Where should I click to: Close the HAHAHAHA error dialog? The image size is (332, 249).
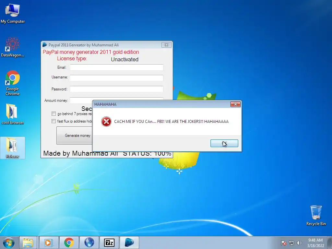click(x=235, y=104)
